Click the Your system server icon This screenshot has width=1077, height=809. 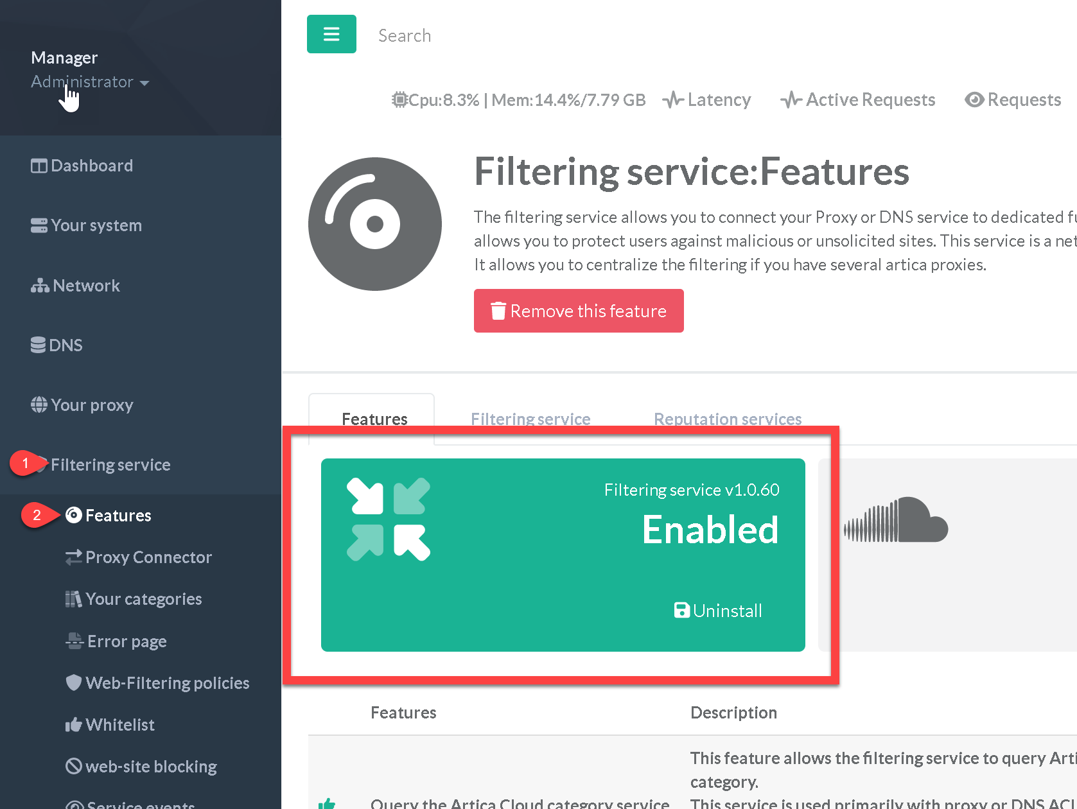point(39,226)
